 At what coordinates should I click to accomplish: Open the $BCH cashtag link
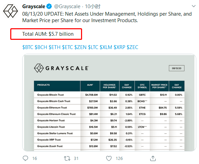(41, 47)
